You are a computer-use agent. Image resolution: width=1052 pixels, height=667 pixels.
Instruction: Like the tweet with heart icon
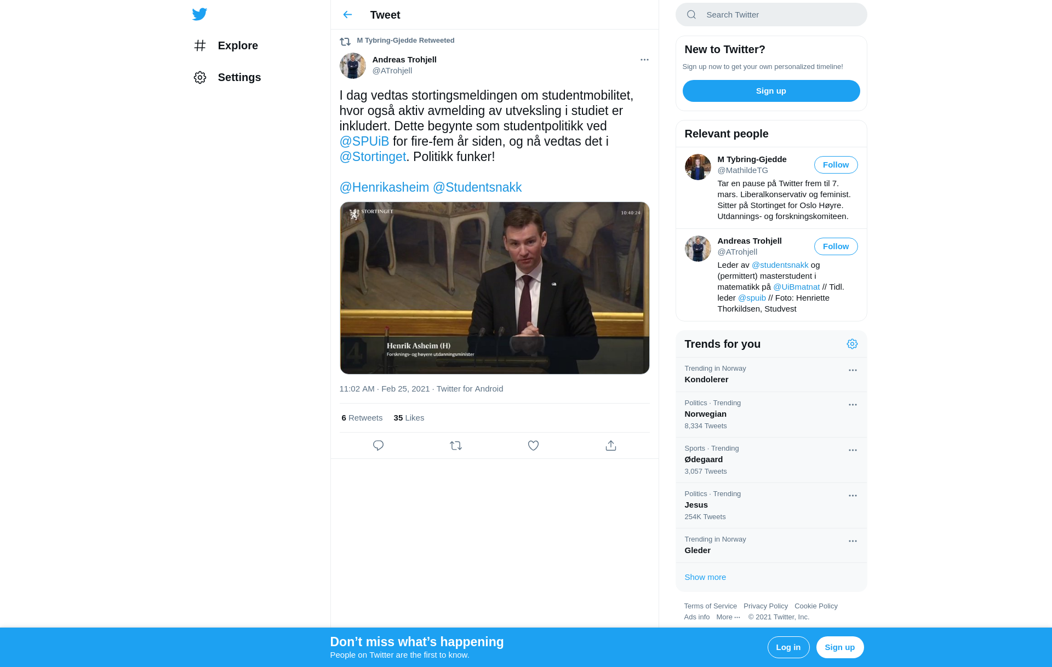pos(533,446)
